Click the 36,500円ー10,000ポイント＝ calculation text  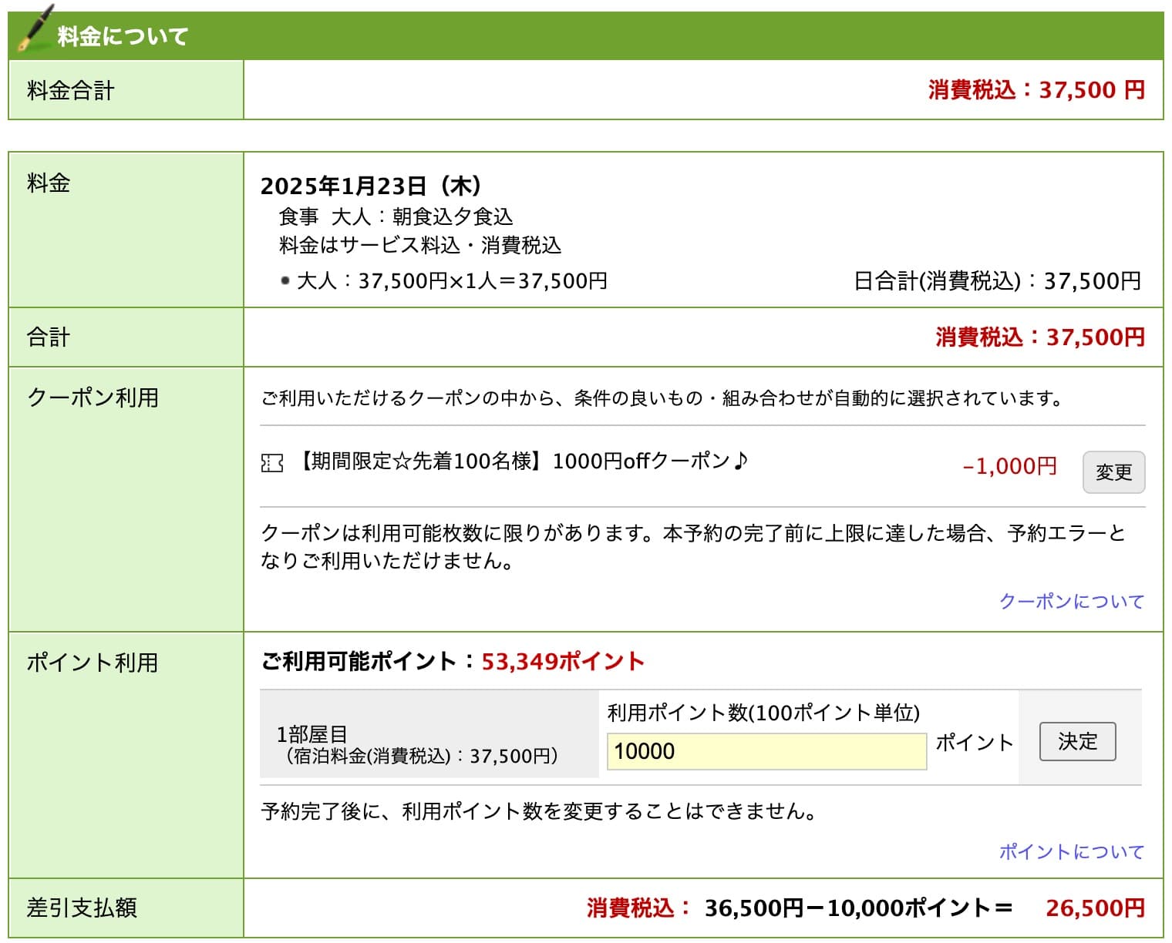[858, 908]
